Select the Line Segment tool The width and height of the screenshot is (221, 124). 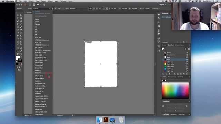(x=21, y=24)
